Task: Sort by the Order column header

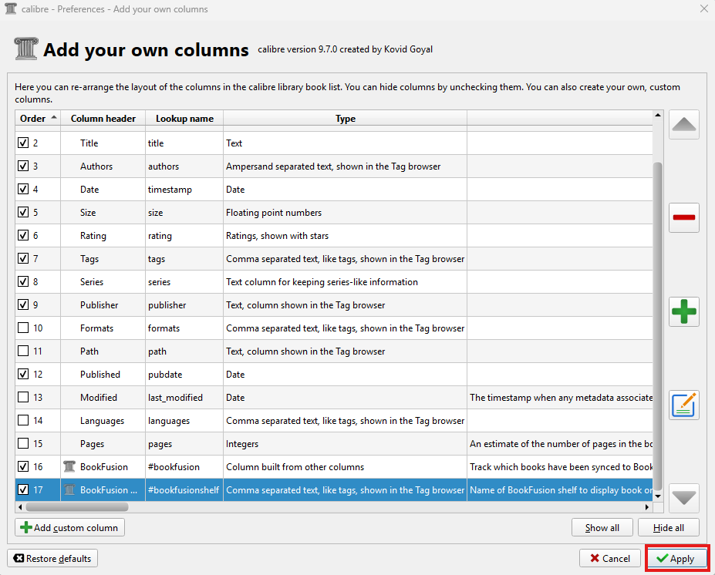Action: 38,119
